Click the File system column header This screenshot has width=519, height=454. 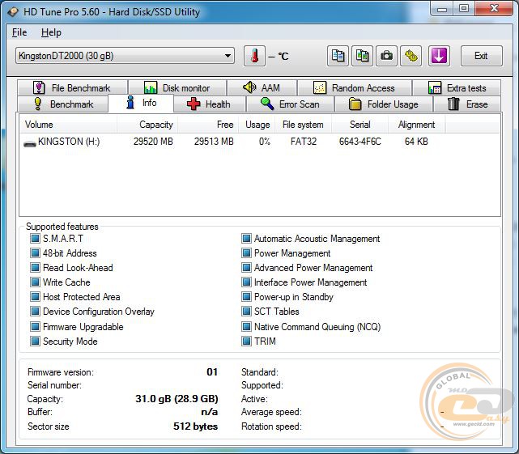303,125
